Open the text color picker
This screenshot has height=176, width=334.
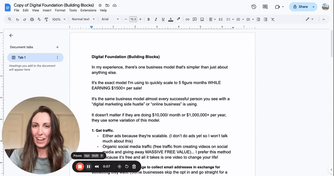point(171,19)
